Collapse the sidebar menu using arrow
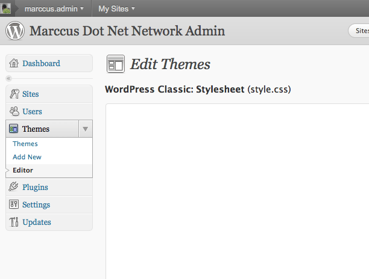Image resolution: width=369 pixels, height=279 pixels. 8,78
